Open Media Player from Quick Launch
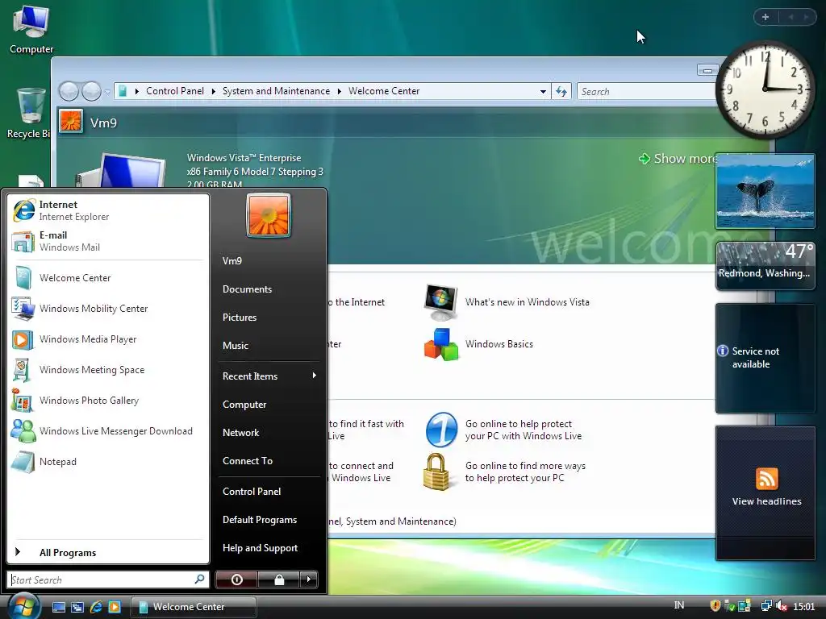Image resolution: width=826 pixels, height=619 pixels. click(x=115, y=607)
